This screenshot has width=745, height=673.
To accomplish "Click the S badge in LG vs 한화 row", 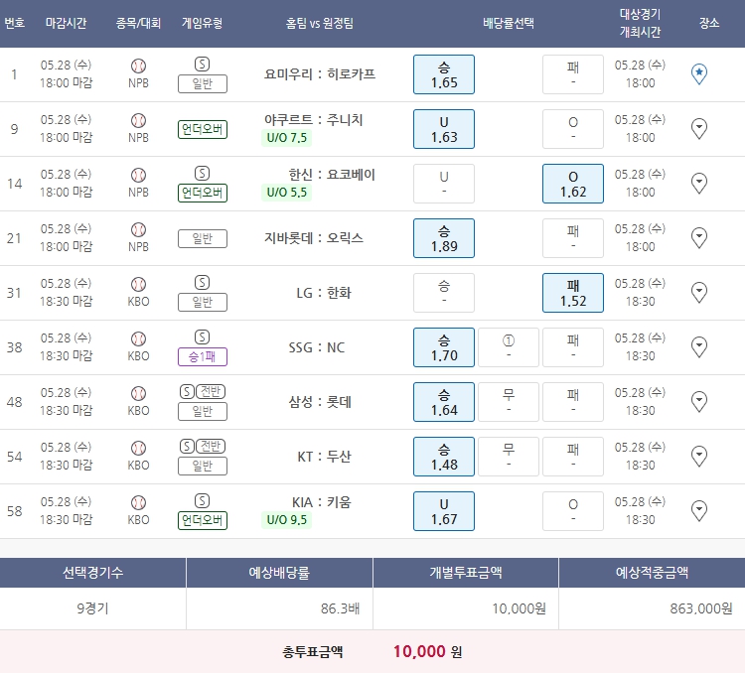I will pos(203,283).
